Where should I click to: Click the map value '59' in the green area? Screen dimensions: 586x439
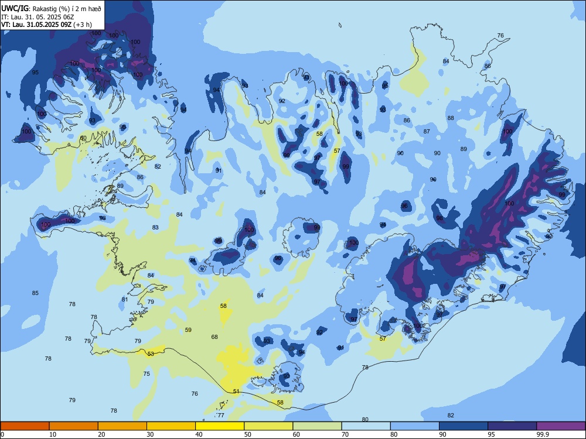tap(188, 330)
